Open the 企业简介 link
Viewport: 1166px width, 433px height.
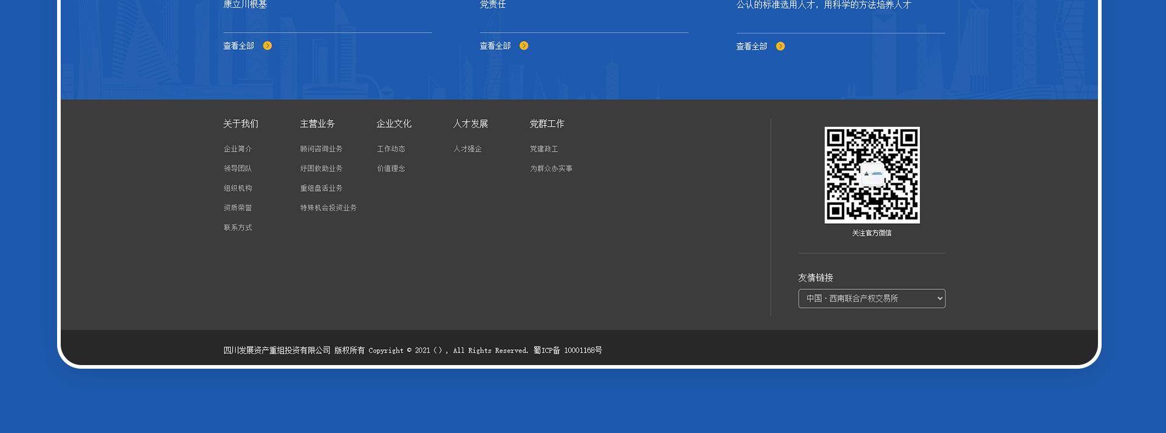coord(237,149)
